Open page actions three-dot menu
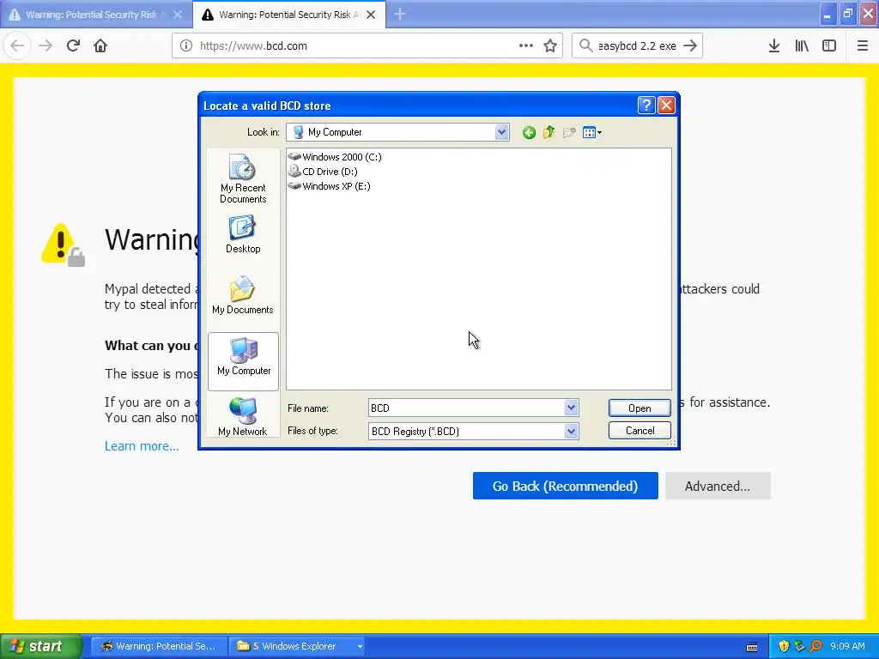Image resolution: width=879 pixels, height=659 pixels. [526, 46]
